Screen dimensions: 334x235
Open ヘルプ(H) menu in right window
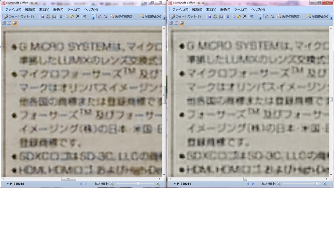click(258, 9)
